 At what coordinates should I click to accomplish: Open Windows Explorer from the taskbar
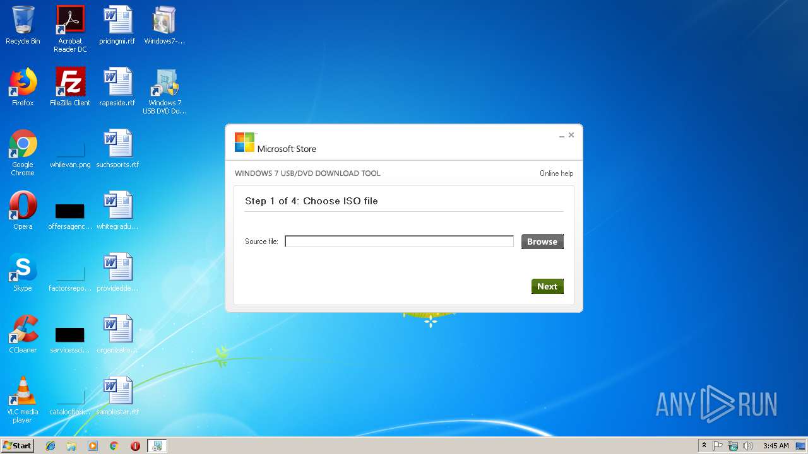[71, 446]
